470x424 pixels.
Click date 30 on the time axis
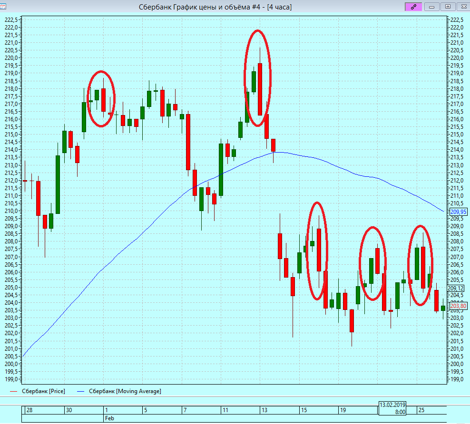pos(69,410)
